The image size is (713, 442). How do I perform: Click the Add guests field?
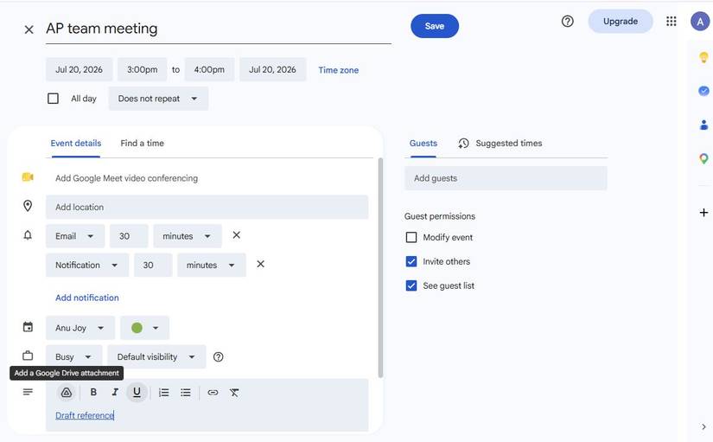[x=506, y=178]
